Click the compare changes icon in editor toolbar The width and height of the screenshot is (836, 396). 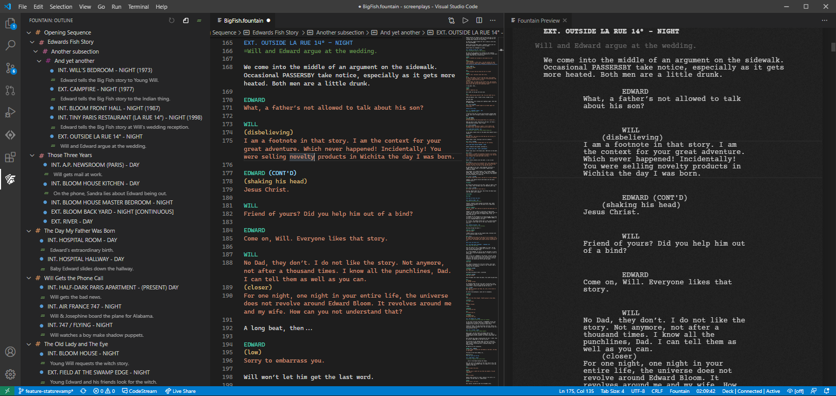[x=452, y=21]
